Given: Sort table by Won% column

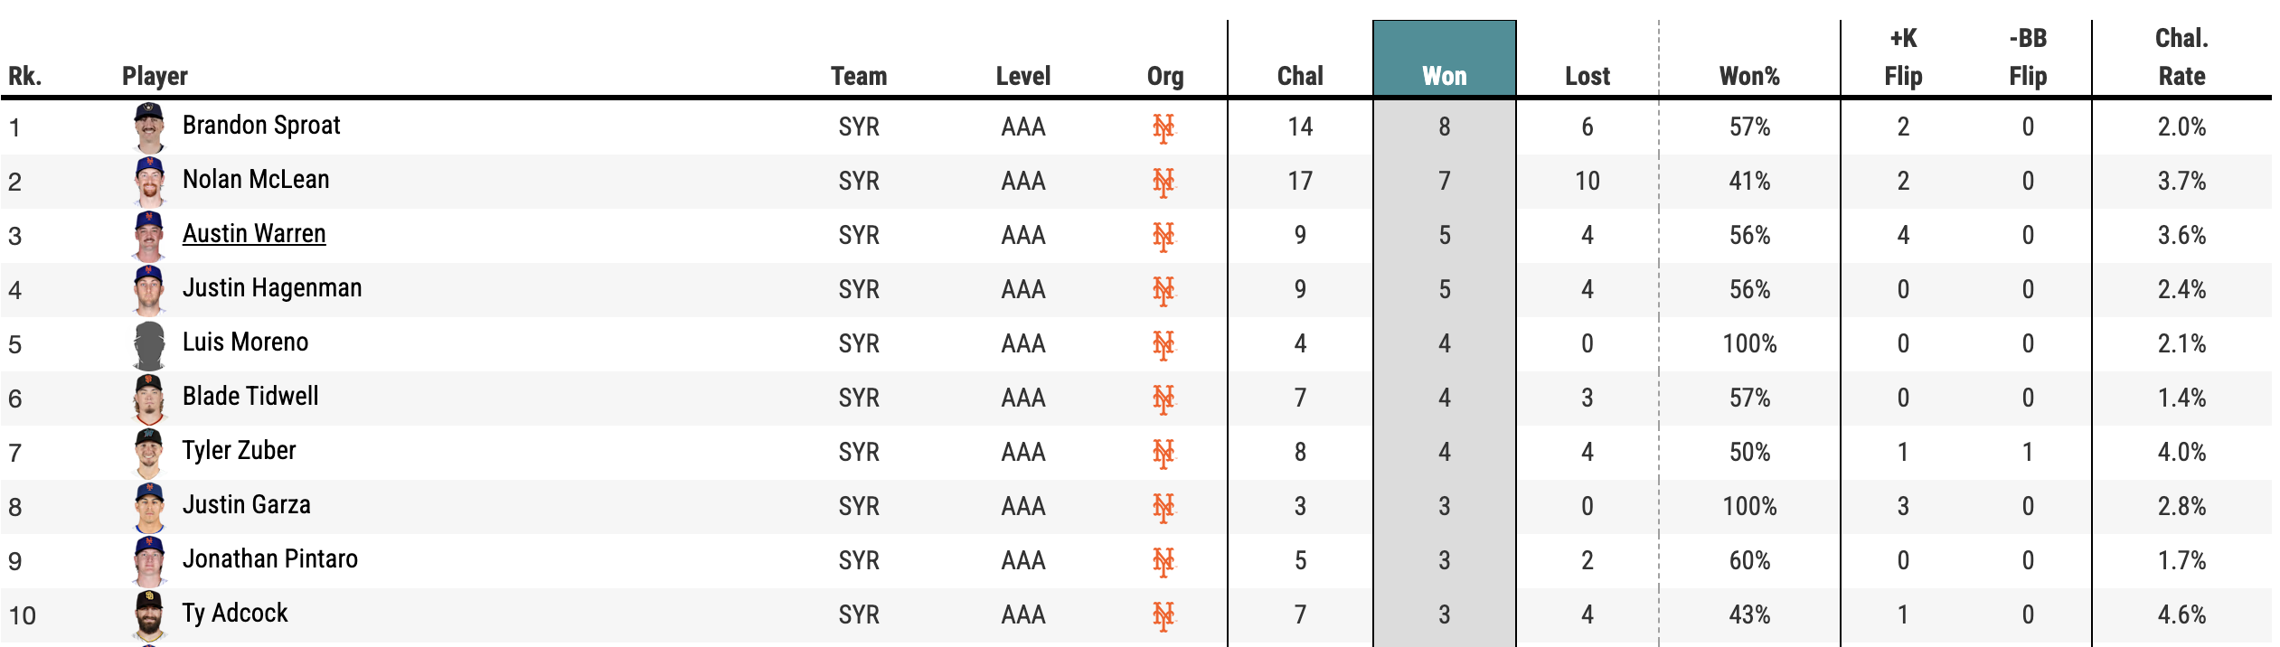Looking at the screenshot, I should click(1749, 76).
